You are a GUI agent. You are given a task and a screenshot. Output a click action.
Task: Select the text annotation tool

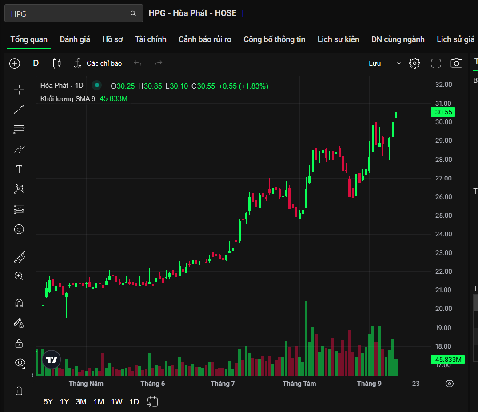19,169
